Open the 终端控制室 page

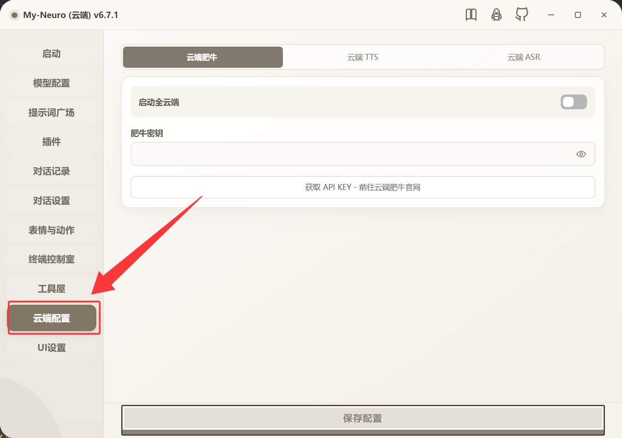52,259
